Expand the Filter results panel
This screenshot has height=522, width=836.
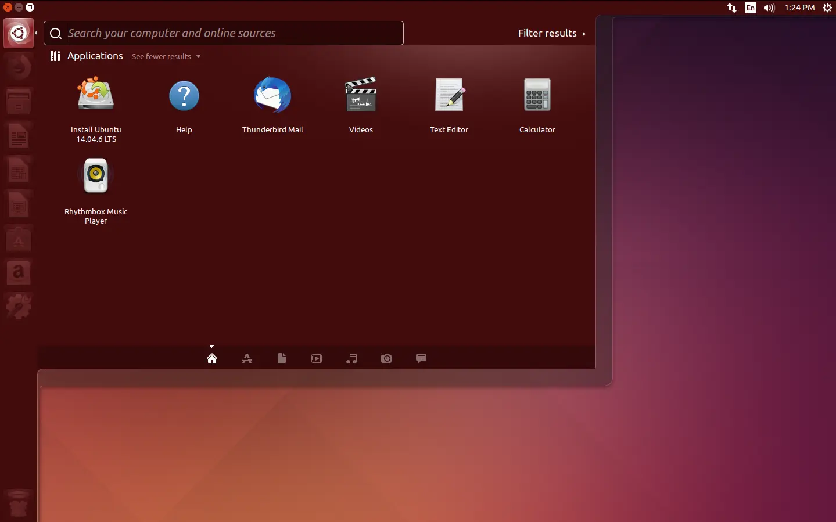(x=550, y=33)
